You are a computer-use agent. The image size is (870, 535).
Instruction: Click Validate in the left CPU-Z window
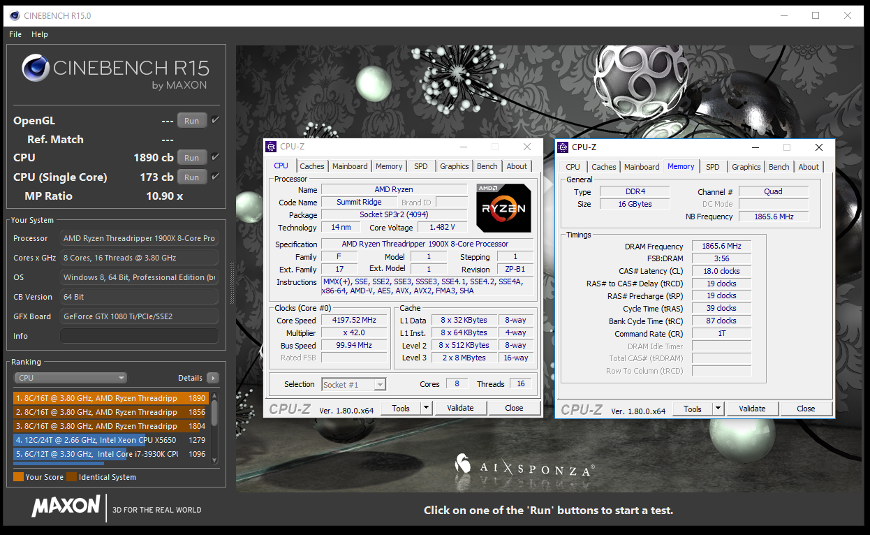coord(460,408)
